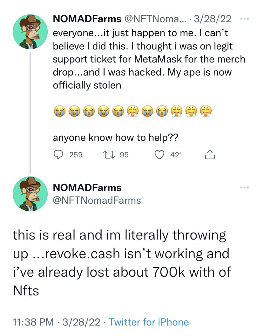Click the reply speech bubble icon

[x=58, y=155]
